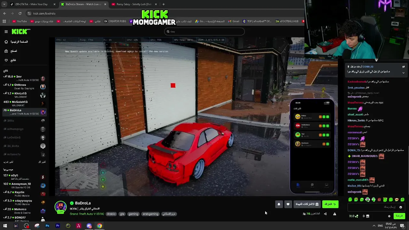Open the Kick sidebar hamburger menu

click(6, 32)
